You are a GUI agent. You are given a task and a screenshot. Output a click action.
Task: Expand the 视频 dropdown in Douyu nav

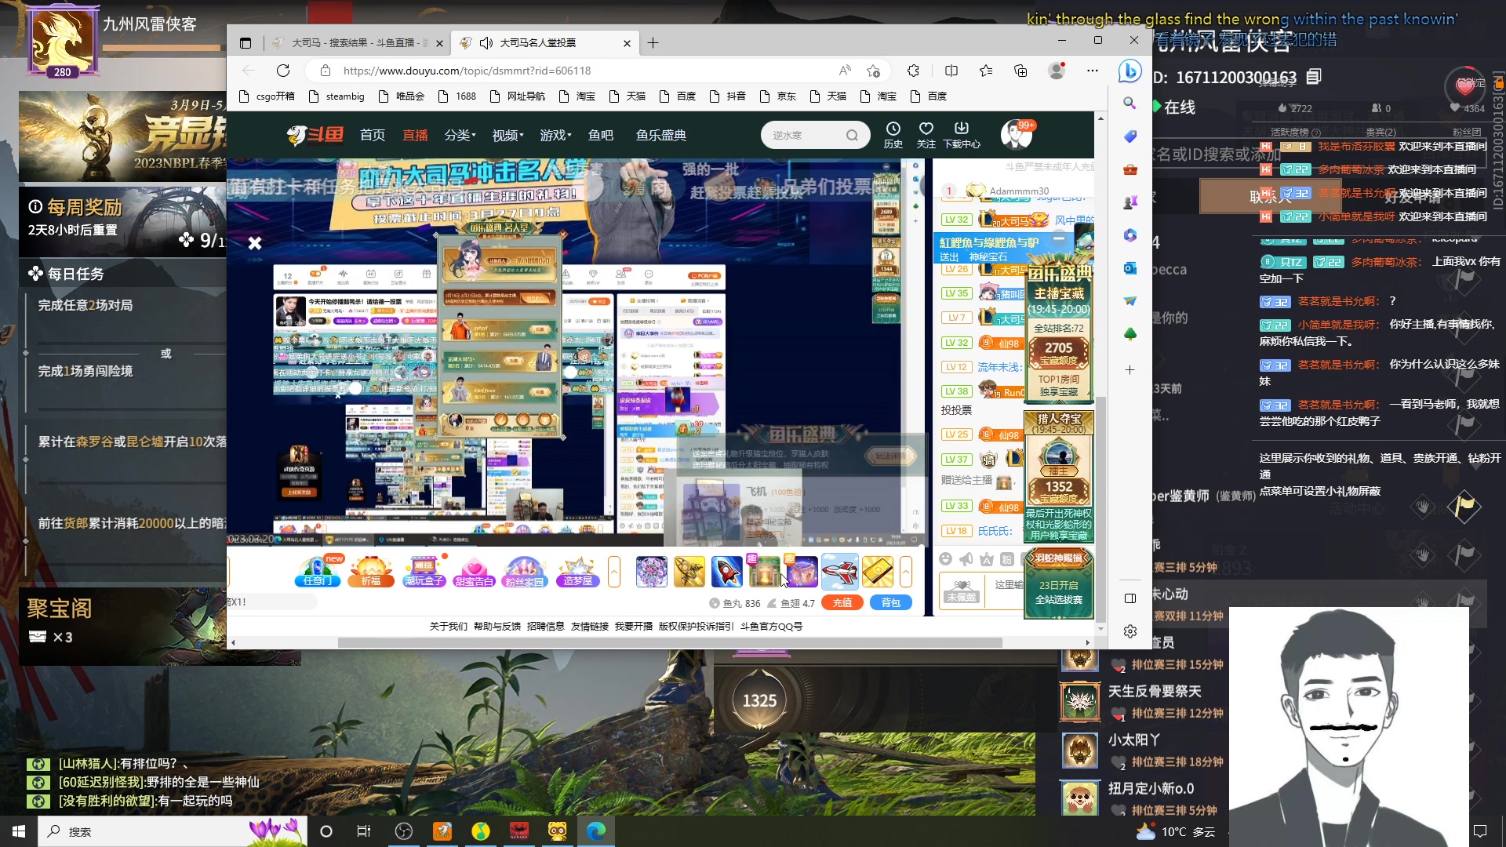tap(508, 135)
